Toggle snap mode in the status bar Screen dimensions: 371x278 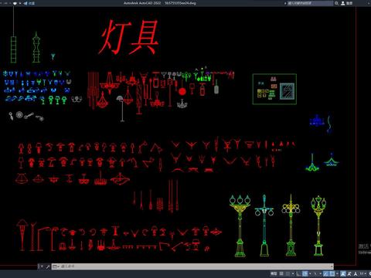(288, 273)
